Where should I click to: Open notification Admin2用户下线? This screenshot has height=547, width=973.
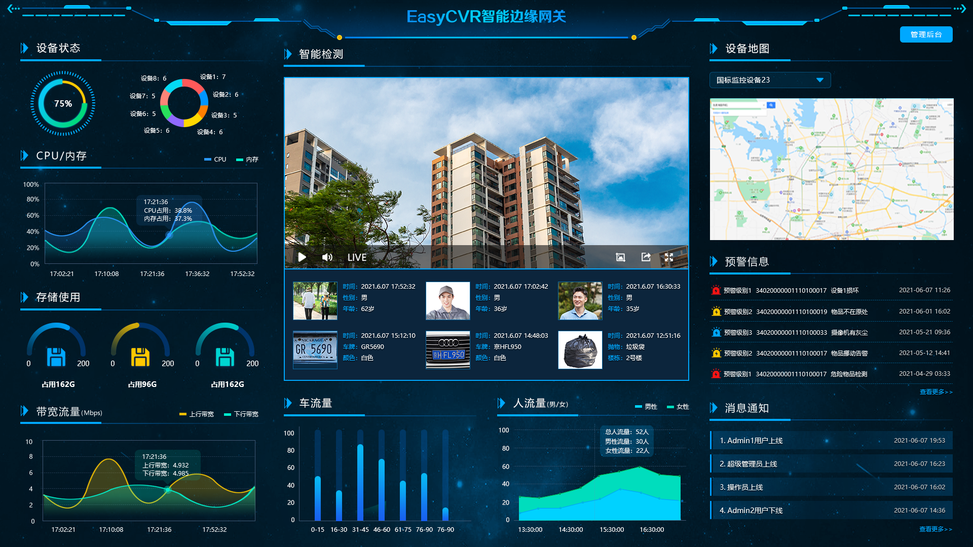pos(831,511)
